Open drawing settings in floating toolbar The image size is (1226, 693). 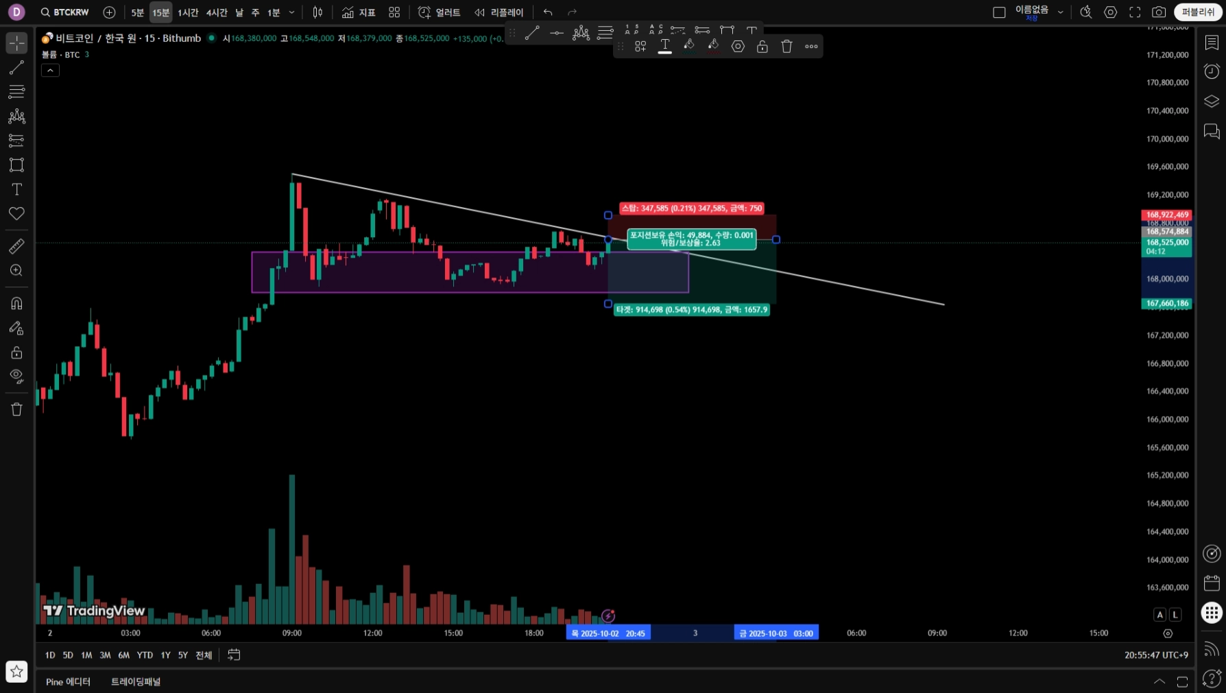[738, 47]
